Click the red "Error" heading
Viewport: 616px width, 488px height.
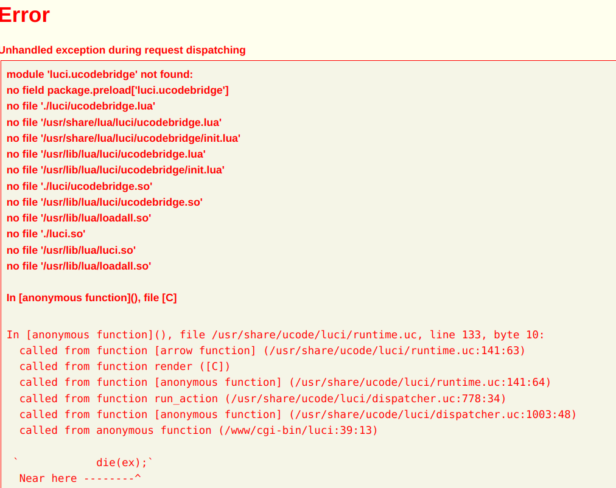(x=24, y=15)
